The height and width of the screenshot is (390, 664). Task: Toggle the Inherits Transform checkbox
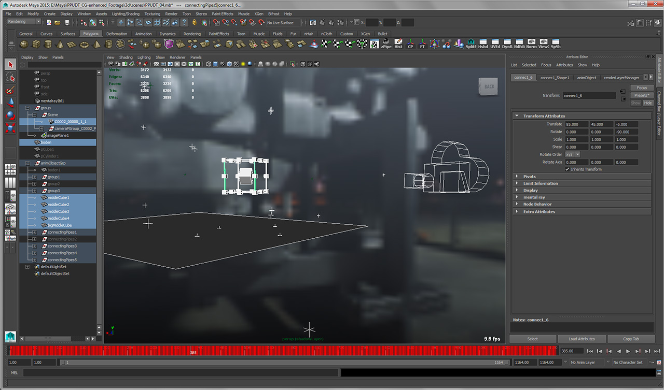coord(568,169)
